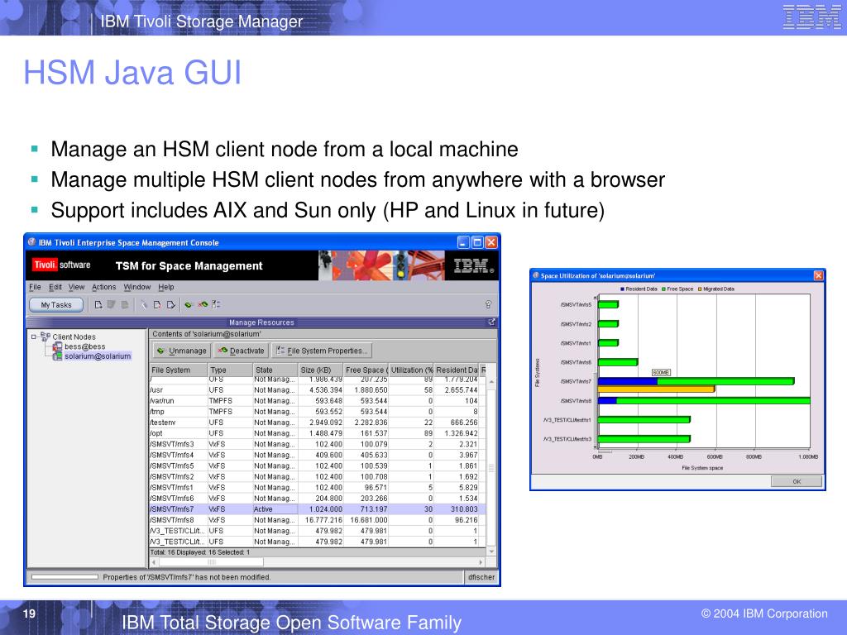Open the File menu
Image resolution: width=847 pixels, height=635 pixels.
(x=35, y=287)
